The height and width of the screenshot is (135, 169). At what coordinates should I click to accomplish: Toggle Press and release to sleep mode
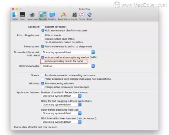pos(43,47)
